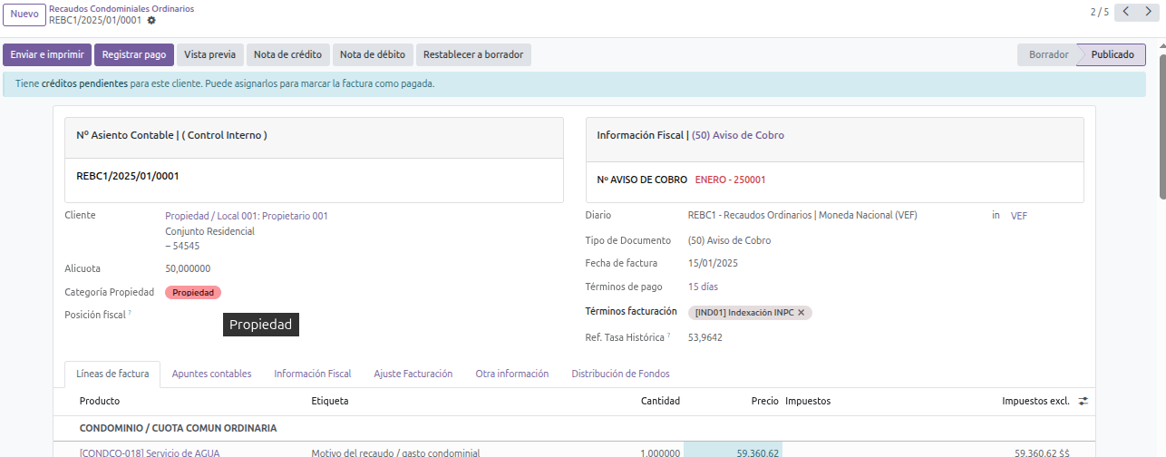Viewport: 1166px width, 457px height.
Task: Click Restablecer a borrador button
Action: [473, 54]
